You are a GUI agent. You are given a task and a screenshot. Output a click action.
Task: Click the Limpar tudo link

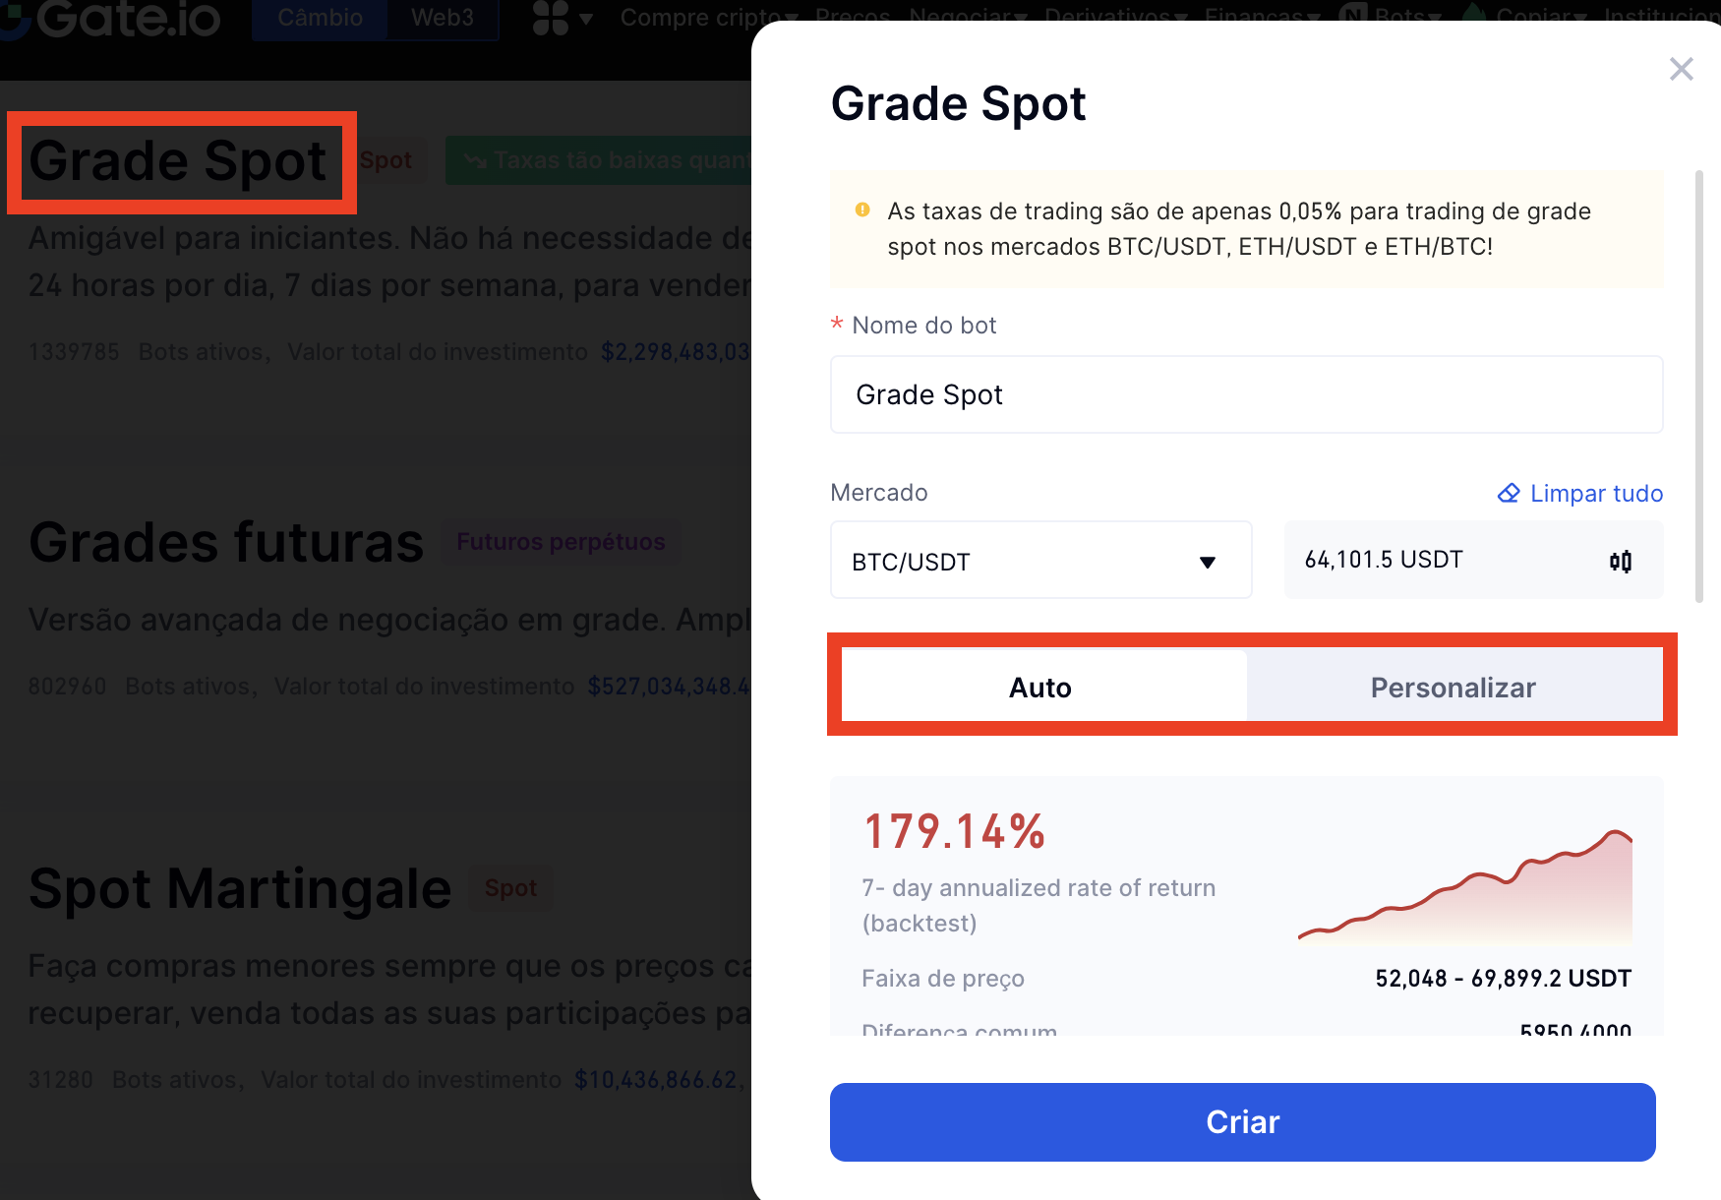tap(1579, 493)
